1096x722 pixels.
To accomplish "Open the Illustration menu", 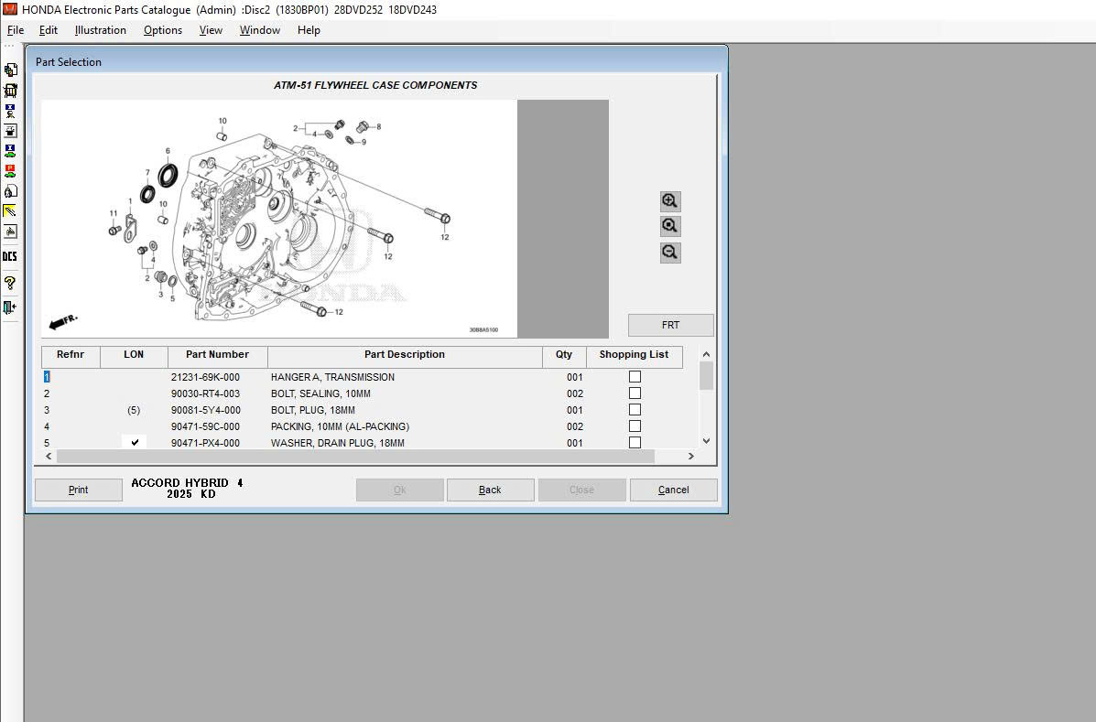I will click(101, 30).
